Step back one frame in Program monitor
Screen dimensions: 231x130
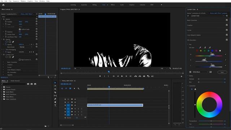click(118, 76)
